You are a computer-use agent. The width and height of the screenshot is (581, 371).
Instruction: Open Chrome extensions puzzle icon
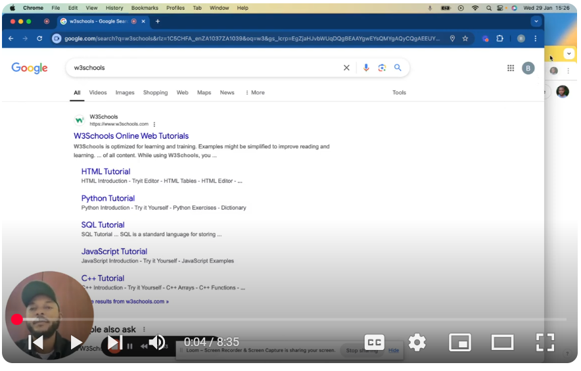[x=500, y=39]
